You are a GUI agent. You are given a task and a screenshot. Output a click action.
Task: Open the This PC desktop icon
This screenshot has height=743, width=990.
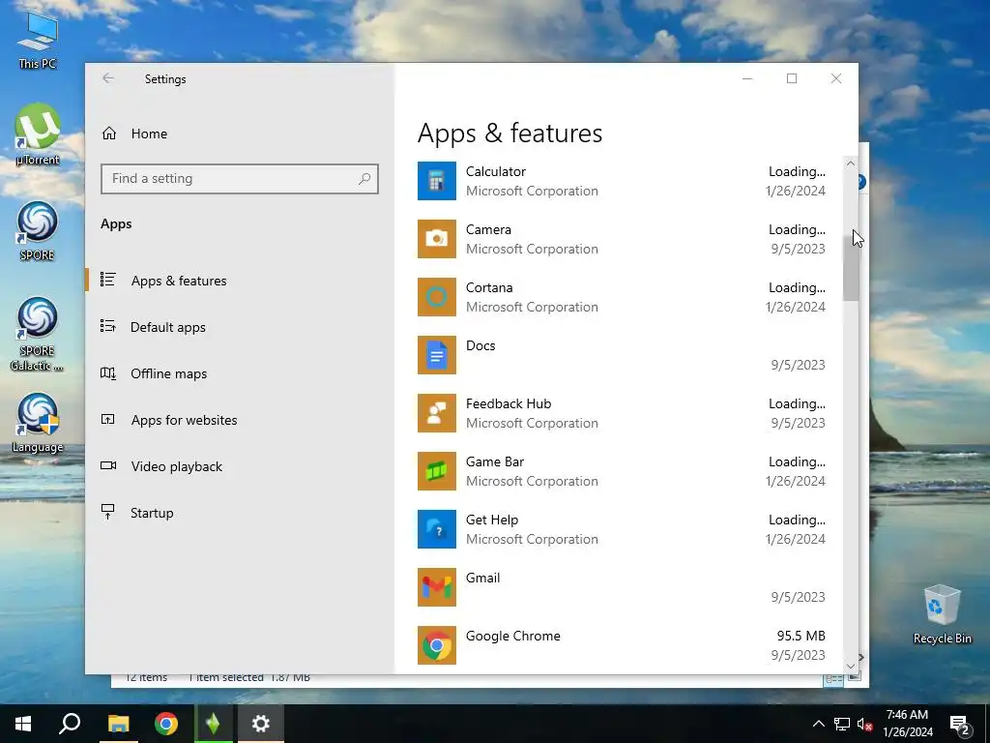[38, 39]
